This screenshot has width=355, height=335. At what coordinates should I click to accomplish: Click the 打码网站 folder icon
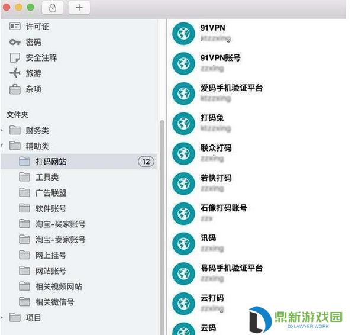[x=24, y=162]
